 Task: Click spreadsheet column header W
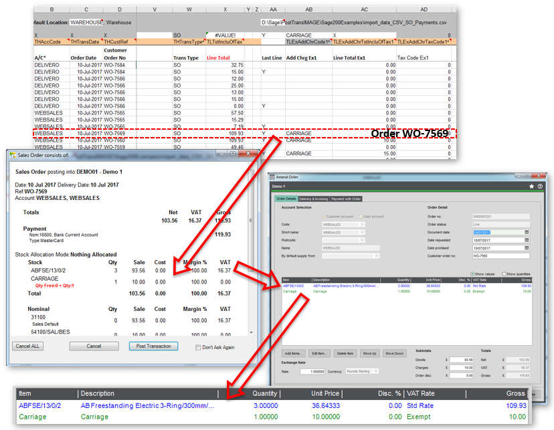189,9
